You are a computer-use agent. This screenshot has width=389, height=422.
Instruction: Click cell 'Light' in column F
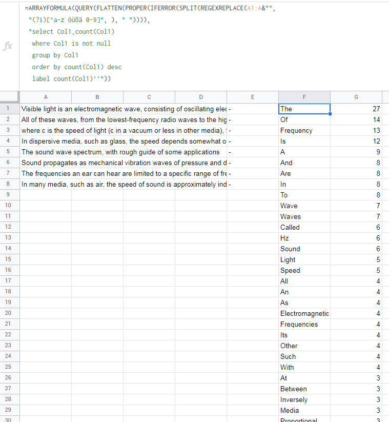pyautogui.click(x=304, y=259)
